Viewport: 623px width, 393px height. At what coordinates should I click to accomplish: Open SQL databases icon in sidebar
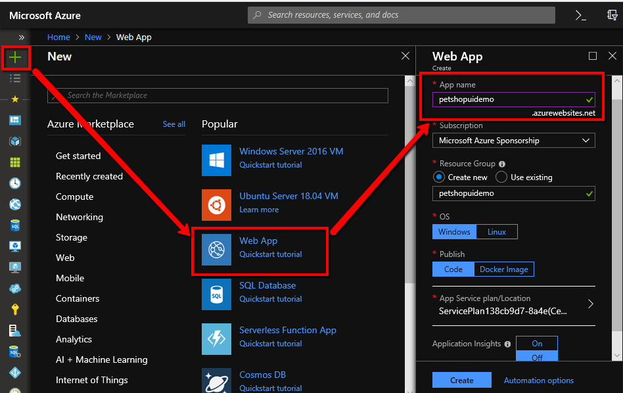pos(15,225)
